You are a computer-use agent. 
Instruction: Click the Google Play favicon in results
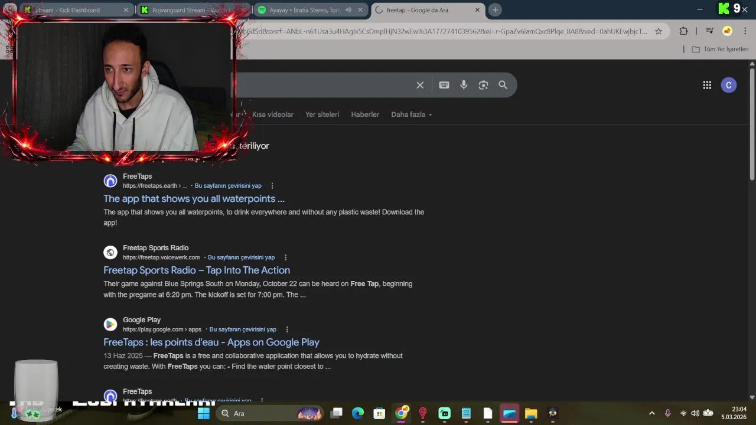(110, 325)
